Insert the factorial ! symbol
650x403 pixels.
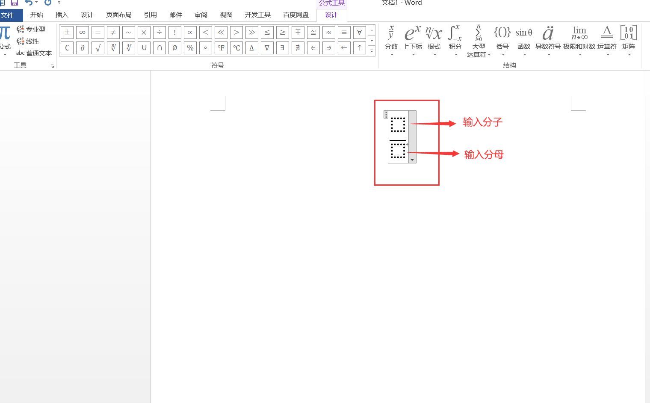175,33
